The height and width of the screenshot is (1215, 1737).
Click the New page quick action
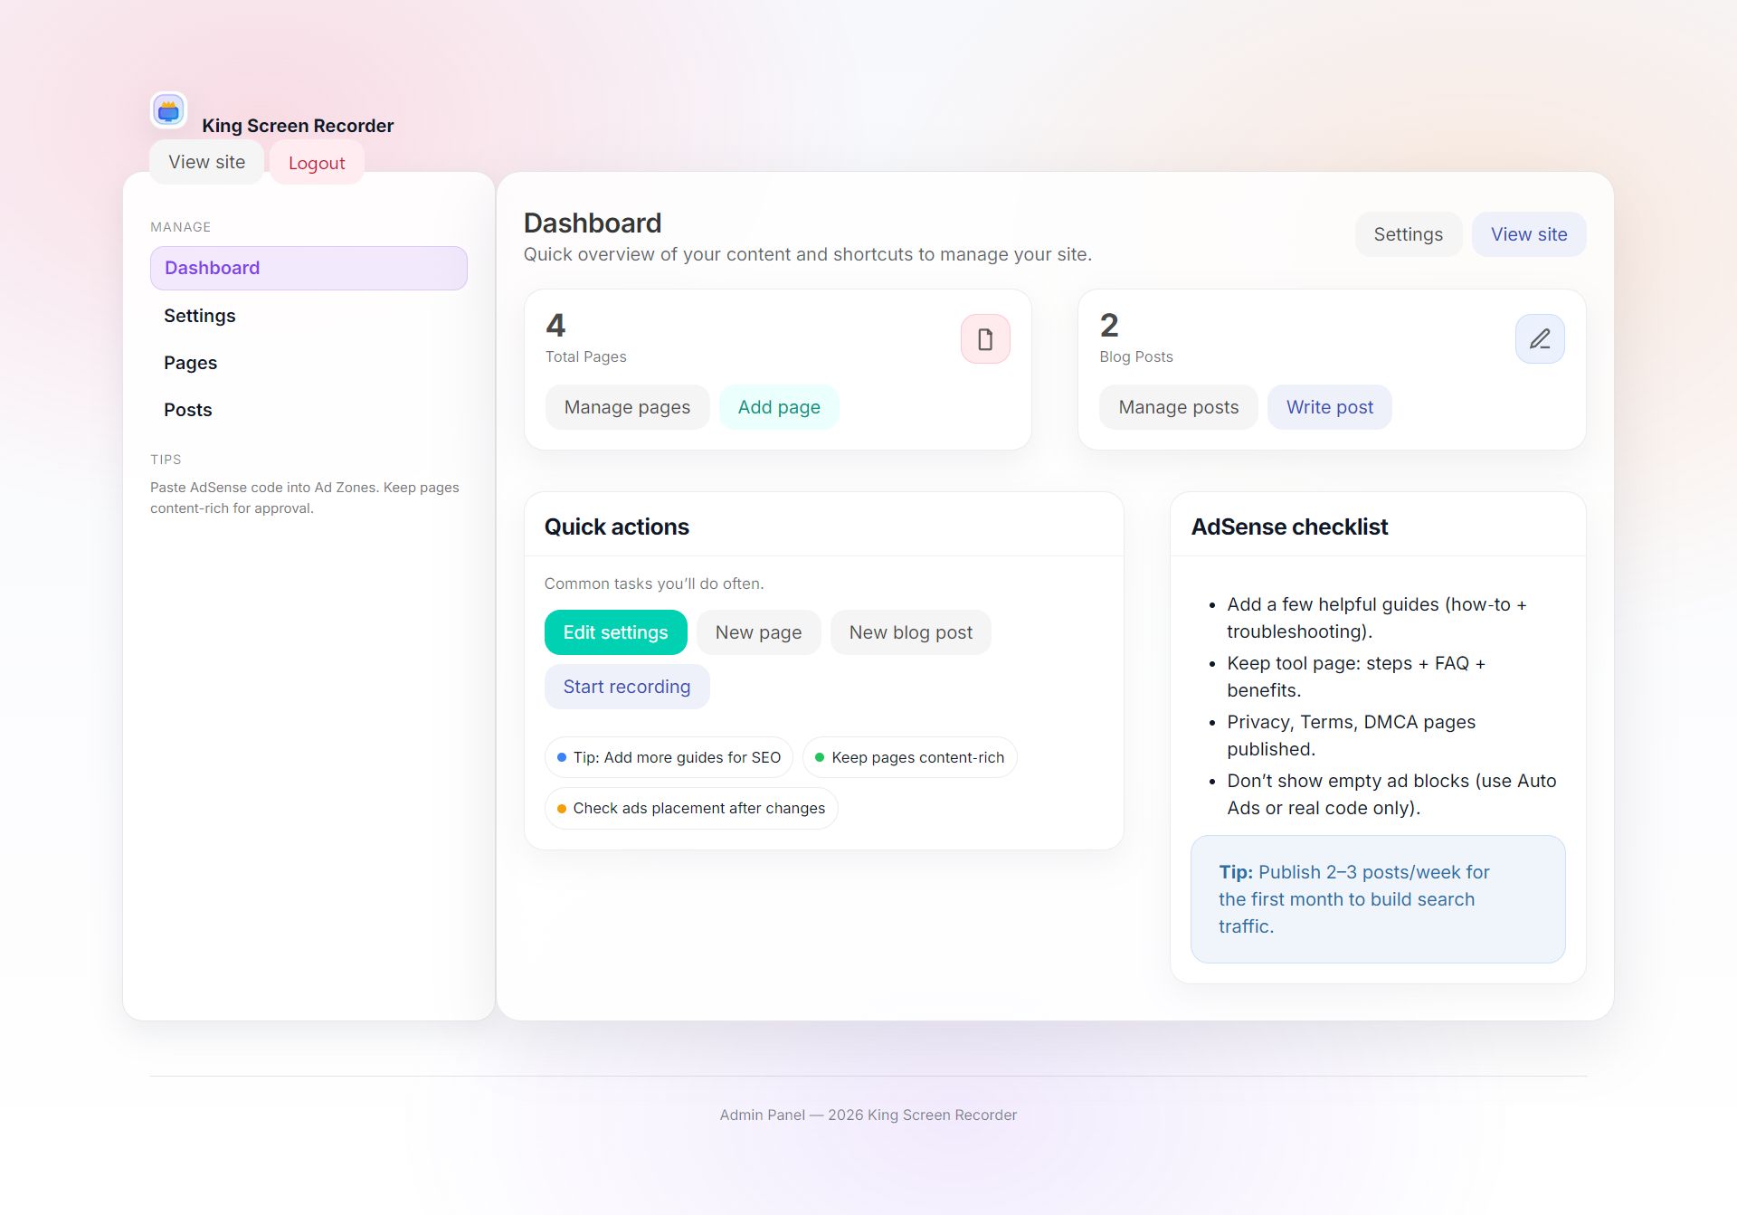coord(758,632)
